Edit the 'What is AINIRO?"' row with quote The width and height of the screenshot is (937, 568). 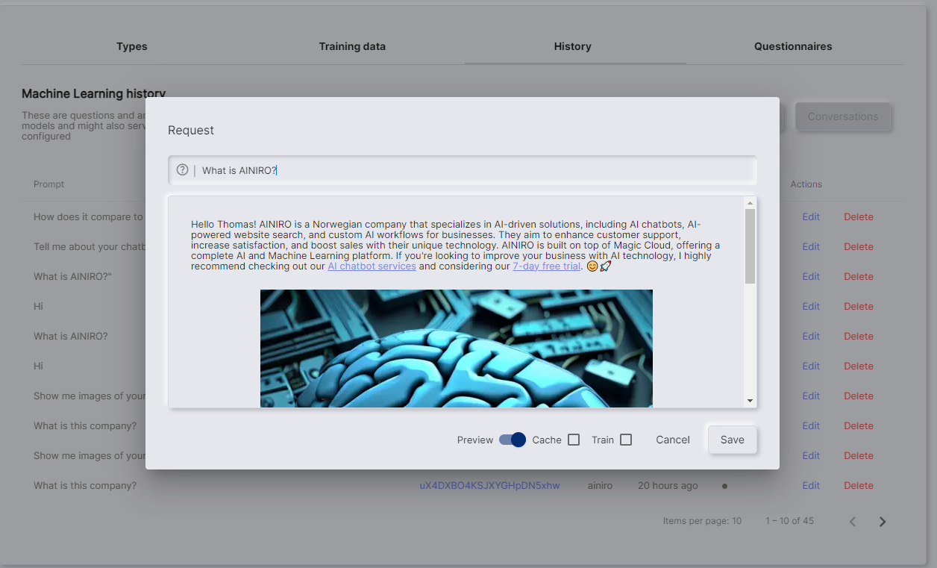811,276
